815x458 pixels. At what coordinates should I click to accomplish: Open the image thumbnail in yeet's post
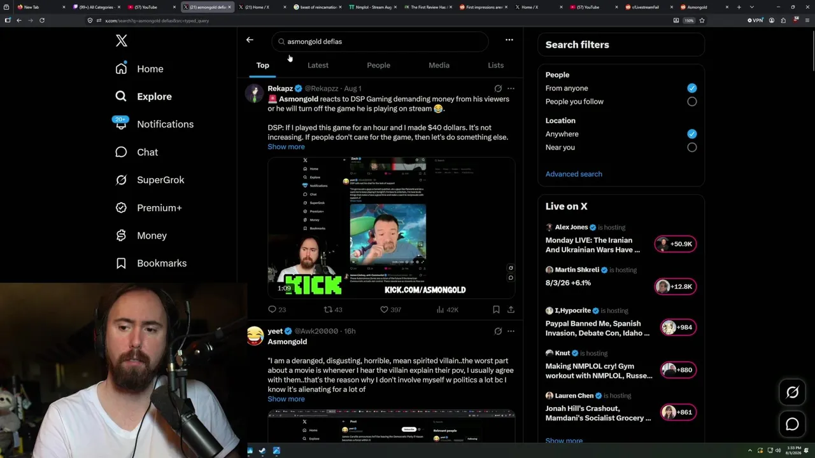pos(391,426)
